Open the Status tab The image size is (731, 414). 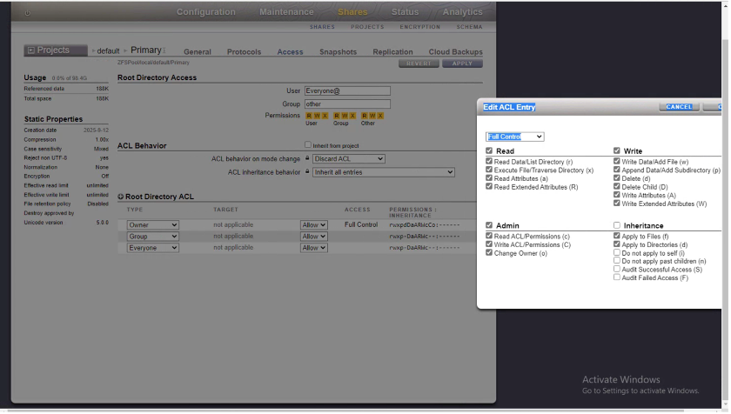click(406, 12)
